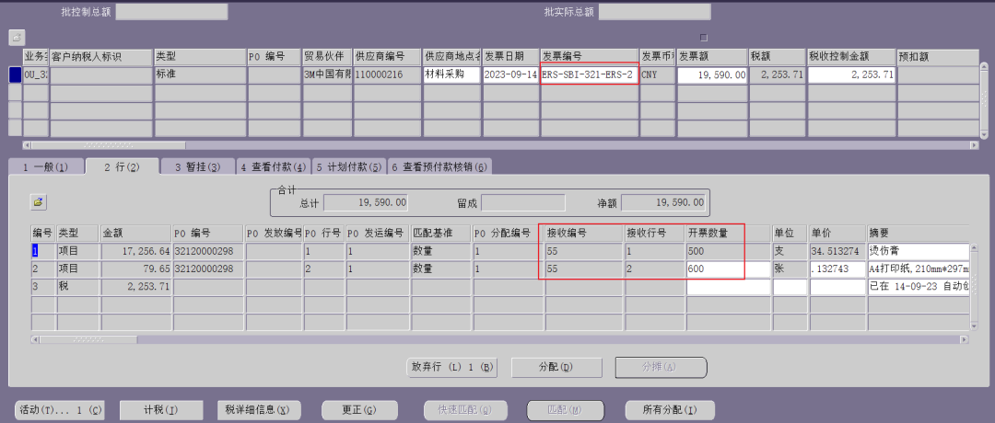Click supplier number 110000216
Viewport: 995px width, 423px height.
(386, 74)
